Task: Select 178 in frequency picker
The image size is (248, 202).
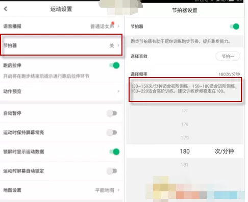Action: pyautogui.click(x=185, y=124)
